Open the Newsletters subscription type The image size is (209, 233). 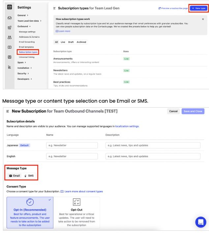60,70
